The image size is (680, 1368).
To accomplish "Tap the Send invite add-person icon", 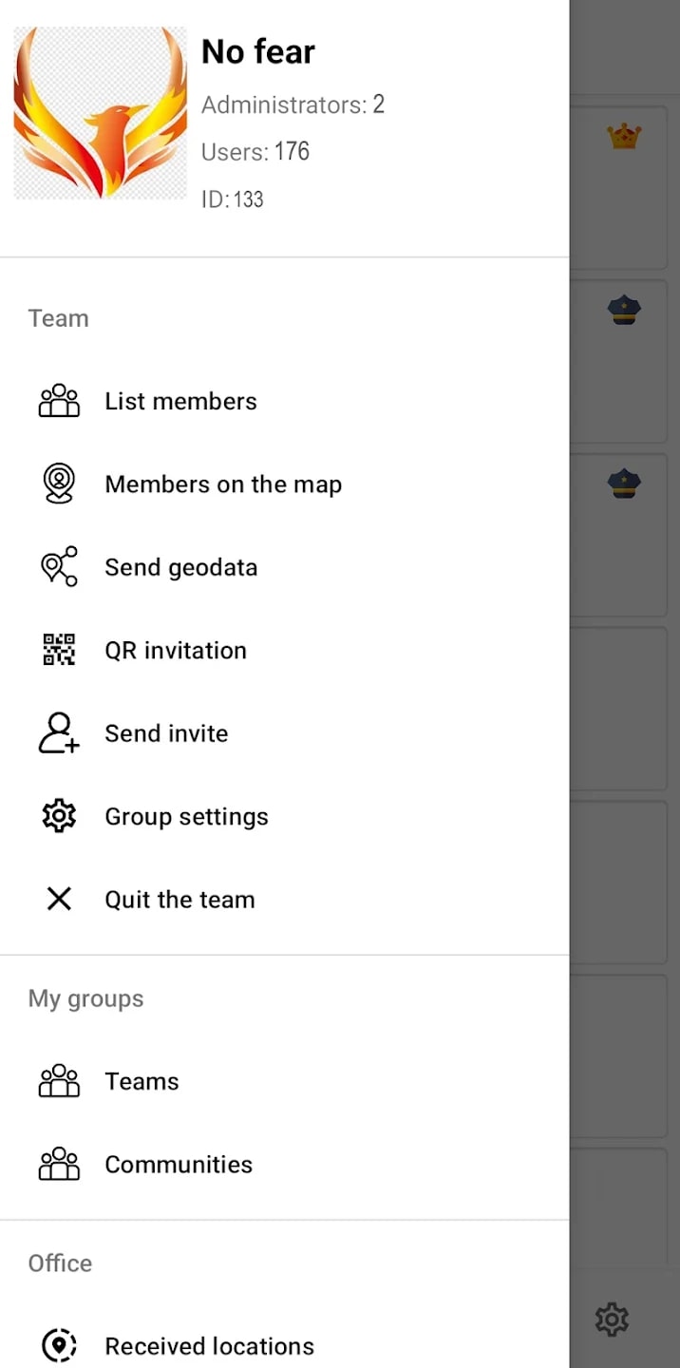I will [x=59, y=733].
